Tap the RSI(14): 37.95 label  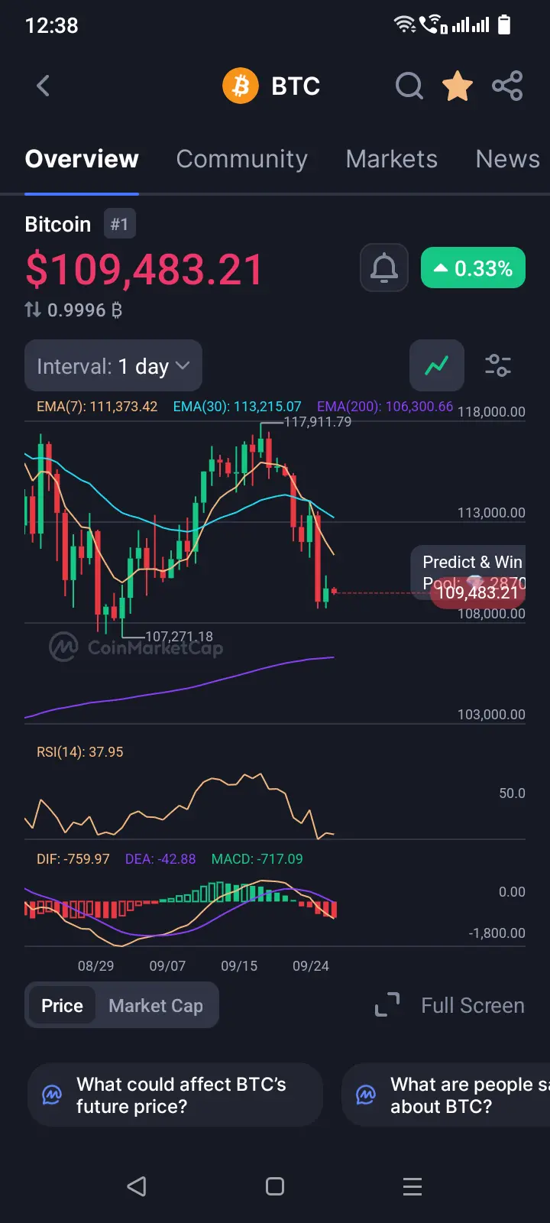[79, 752]
